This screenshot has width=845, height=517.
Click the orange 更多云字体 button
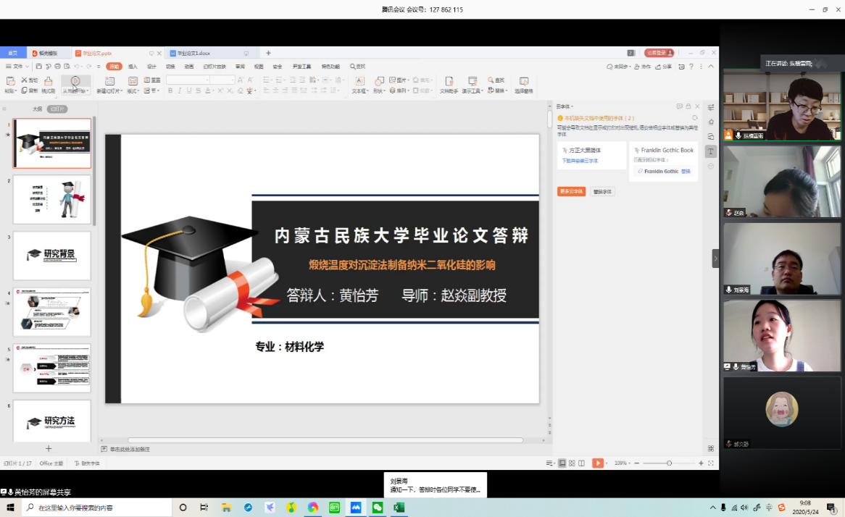pyautogui.click(x=571, y=192)
